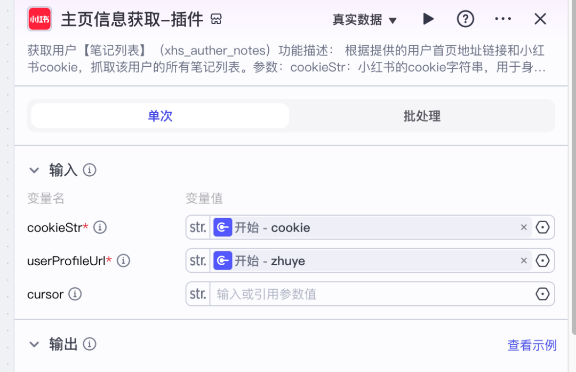Remove the 开始 - cookie reference
576x372 pixels.
coord(524,227)
